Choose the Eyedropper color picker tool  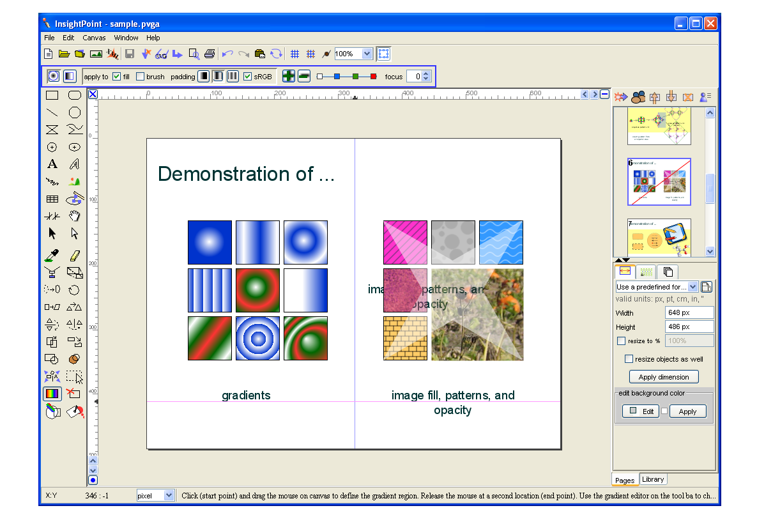[52, 256]
